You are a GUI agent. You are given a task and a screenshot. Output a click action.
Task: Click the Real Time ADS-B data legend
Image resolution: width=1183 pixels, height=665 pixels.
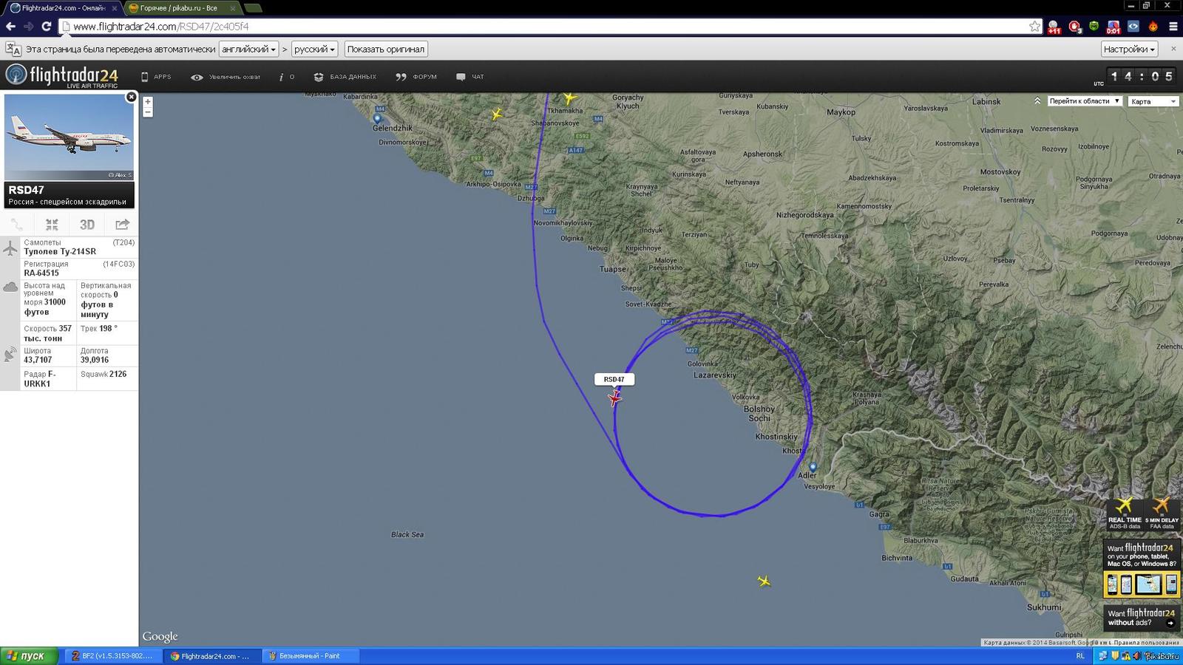pyautogui.click(x=1125, y=514)
